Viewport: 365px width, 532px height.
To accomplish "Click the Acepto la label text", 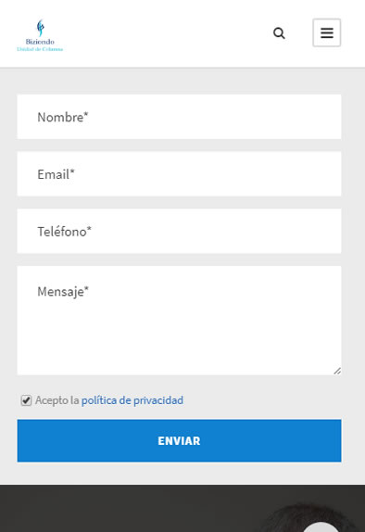I will (x=57, y=400).
